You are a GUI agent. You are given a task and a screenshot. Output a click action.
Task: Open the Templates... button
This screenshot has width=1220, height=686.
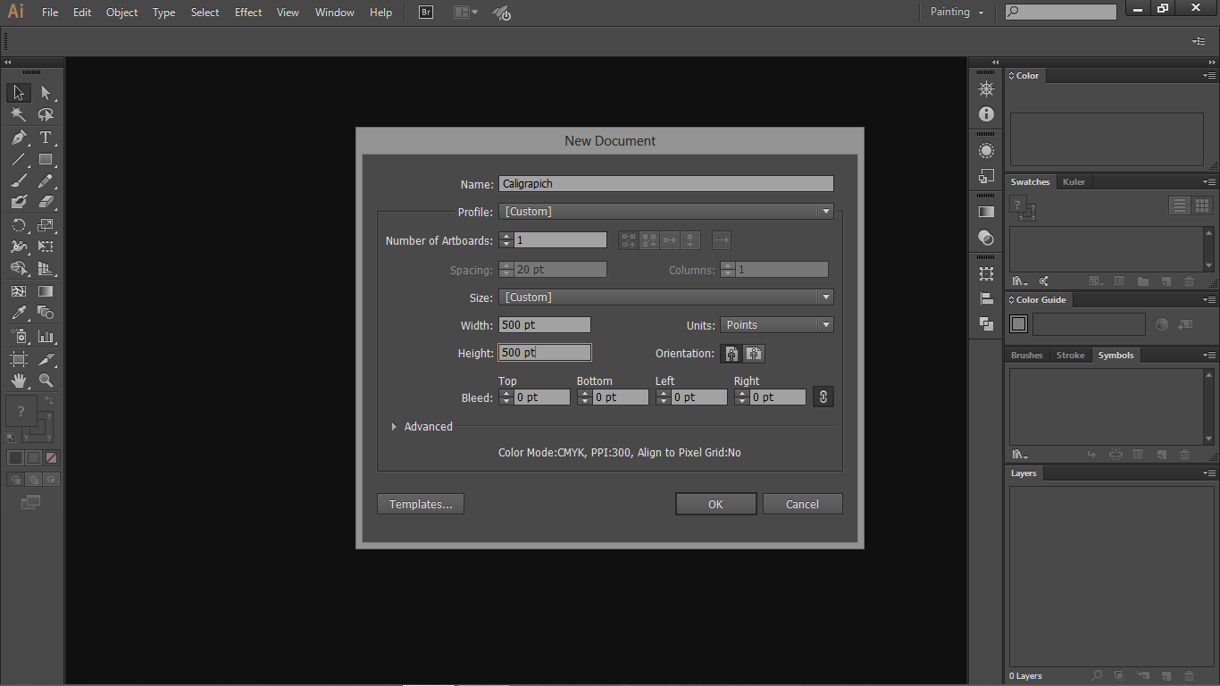(x=421, y=505)
